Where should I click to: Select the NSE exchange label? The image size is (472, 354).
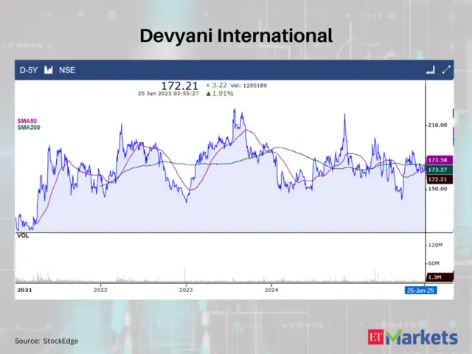(x=67, y=70)
